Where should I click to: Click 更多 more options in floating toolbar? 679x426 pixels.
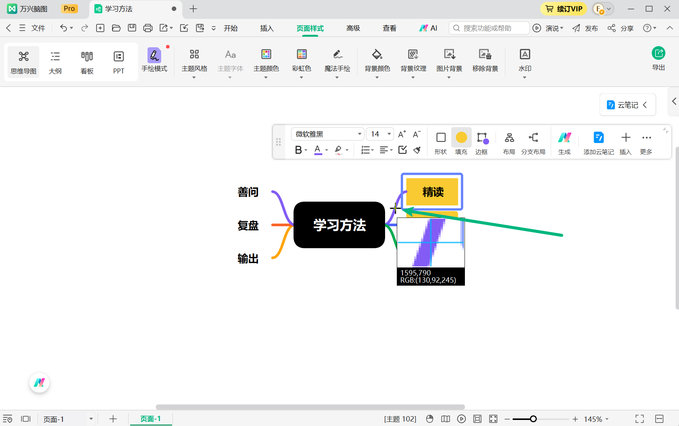[x=646, y=143]
